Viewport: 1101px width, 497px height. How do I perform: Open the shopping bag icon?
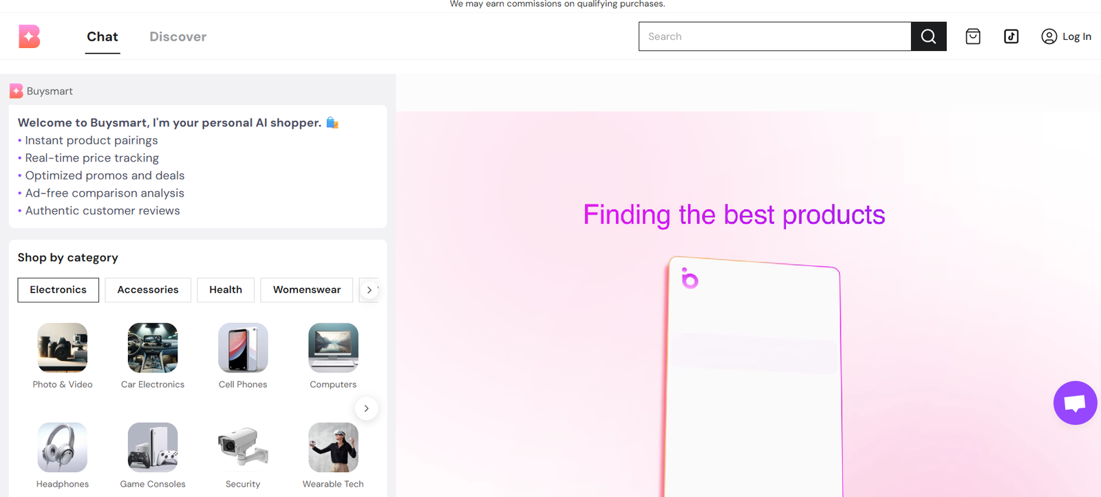point(972,36)
